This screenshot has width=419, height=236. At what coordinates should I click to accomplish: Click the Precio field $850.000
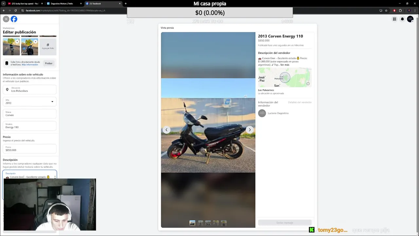coord(29,149)
